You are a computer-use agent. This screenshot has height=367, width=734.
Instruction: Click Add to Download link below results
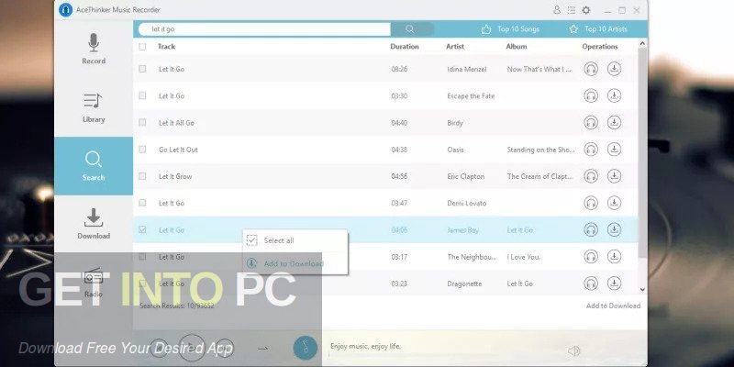613,306
